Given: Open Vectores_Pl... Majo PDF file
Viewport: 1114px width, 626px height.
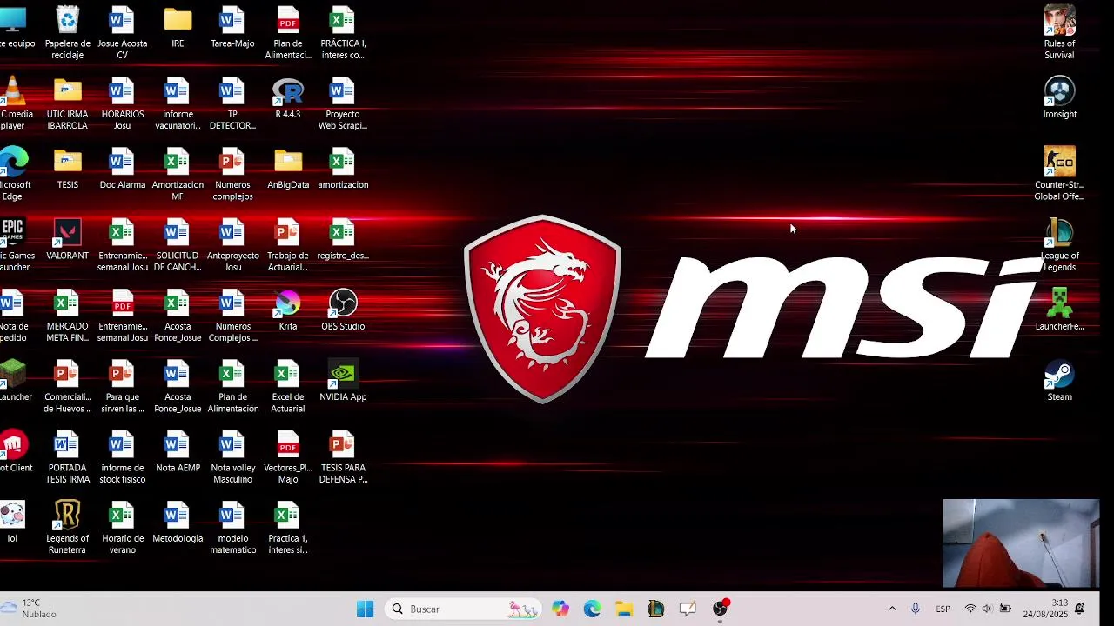Looking at the screenshot, I should [x=288, y=456].
